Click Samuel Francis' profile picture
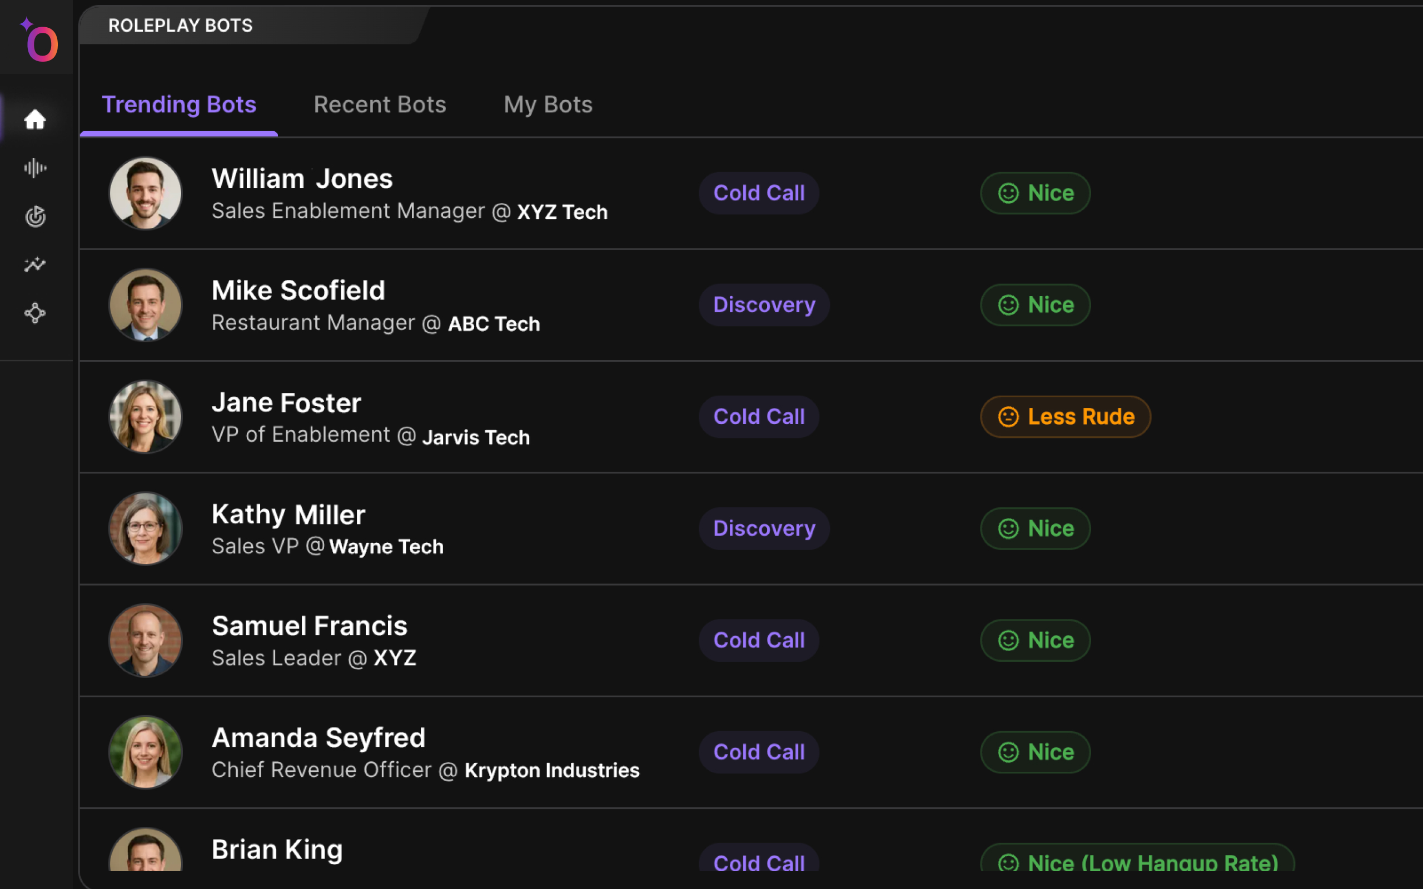The width and height of the screenshot is (1423, 889). click(145, 640)
